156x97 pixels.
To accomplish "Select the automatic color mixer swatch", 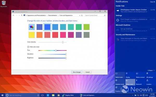I will pos(32,27).
